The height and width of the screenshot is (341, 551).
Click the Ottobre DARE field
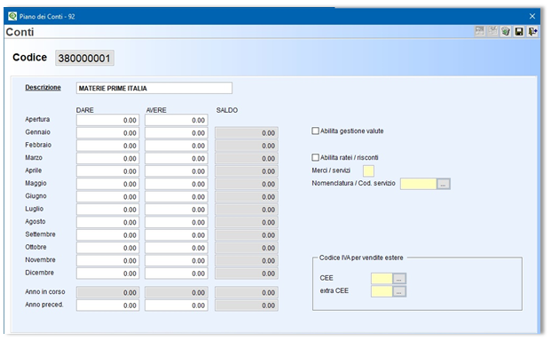coord(107,248)
